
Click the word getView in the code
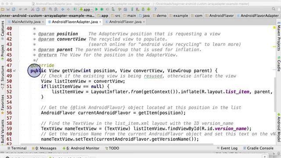point(72,71)
